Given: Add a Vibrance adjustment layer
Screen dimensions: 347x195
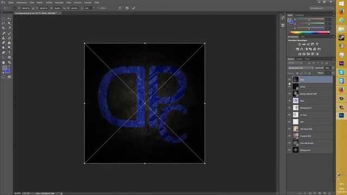Looking at the screenshot, I should [317, 44].
